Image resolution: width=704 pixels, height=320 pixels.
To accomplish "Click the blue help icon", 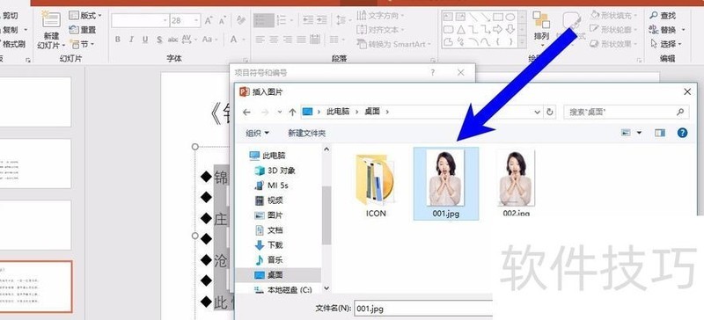I will tap(683, 133).
